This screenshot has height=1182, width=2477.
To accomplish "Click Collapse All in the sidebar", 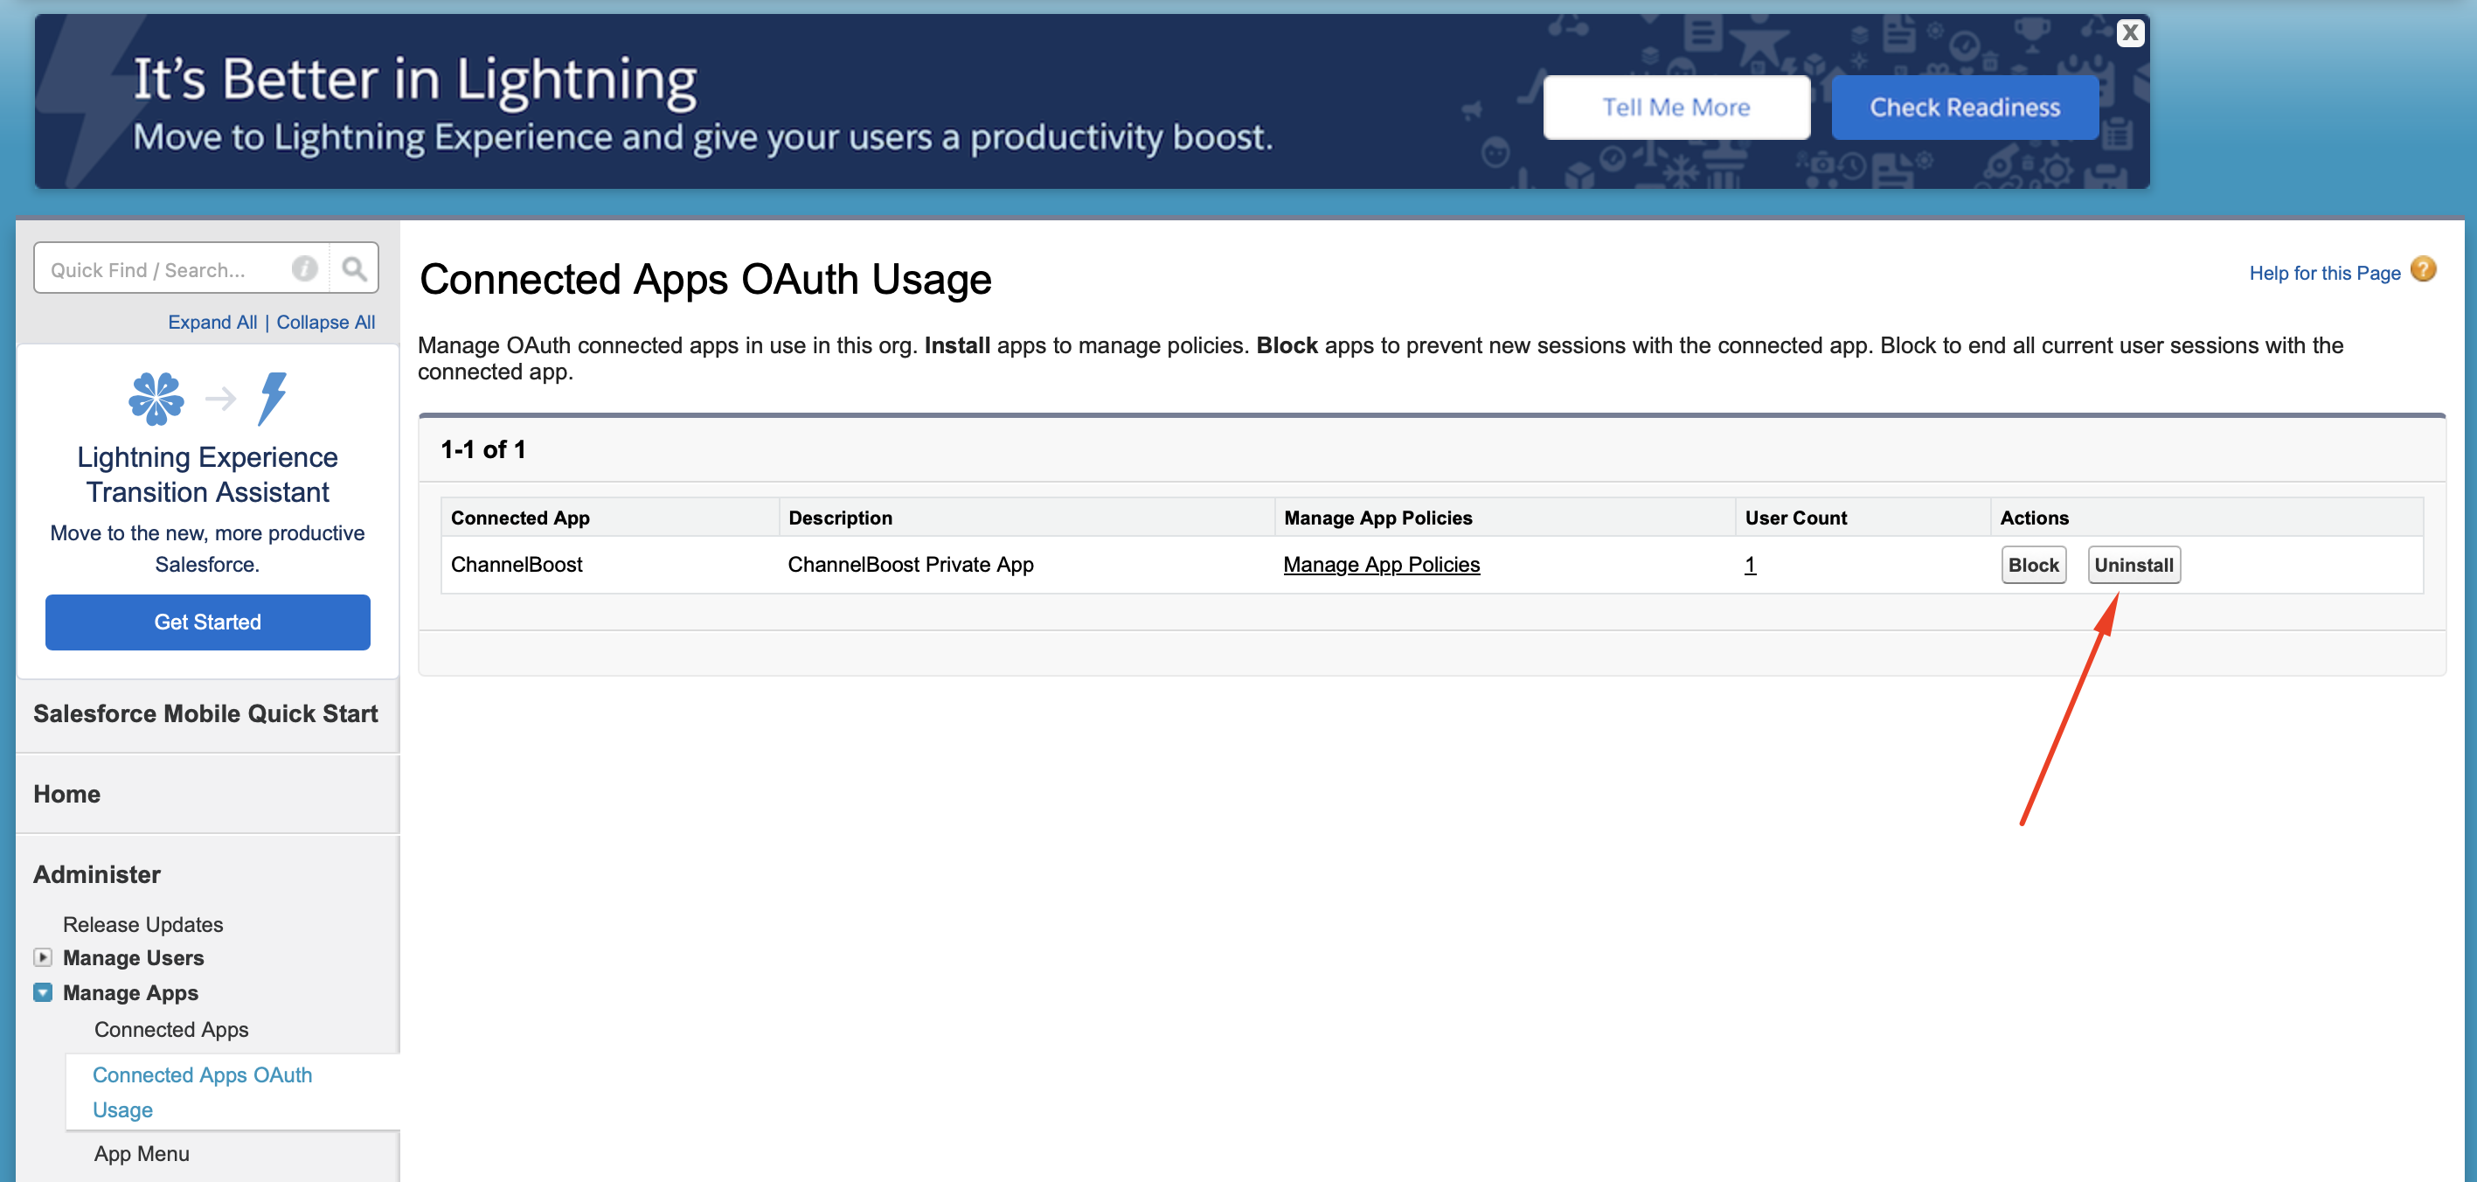I will click(x=325, y=323).
